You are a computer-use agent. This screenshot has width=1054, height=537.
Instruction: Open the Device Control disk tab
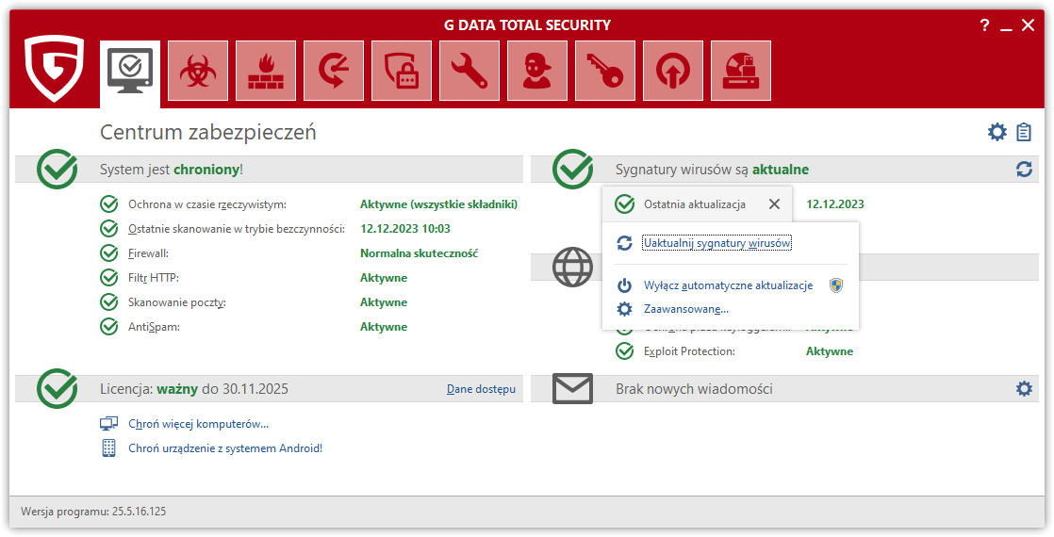point(741,72)
